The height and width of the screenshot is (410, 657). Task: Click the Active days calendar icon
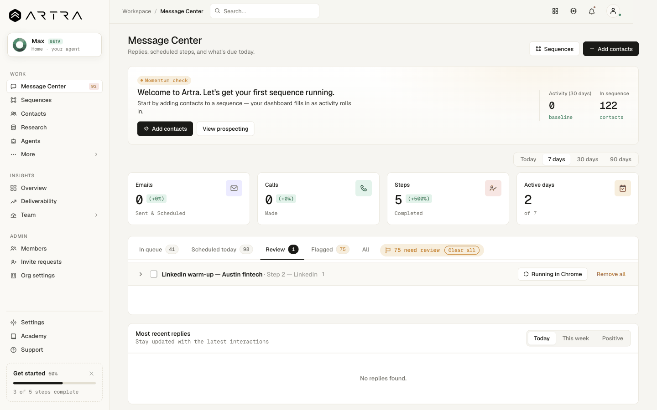pyautogui.click(x=623, y=188)
